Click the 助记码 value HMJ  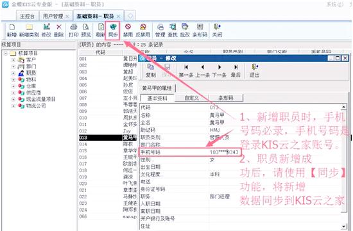(214, 130)
